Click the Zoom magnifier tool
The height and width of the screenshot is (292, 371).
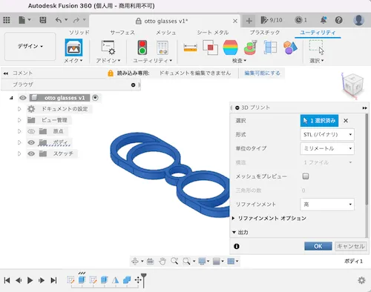click(x=174, y=261)
